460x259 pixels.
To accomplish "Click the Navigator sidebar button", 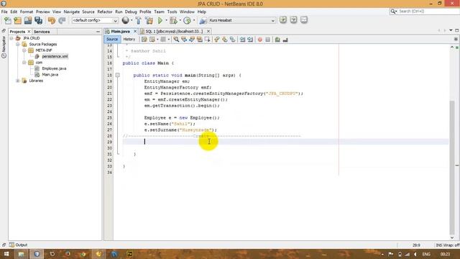I will point(4,47).
